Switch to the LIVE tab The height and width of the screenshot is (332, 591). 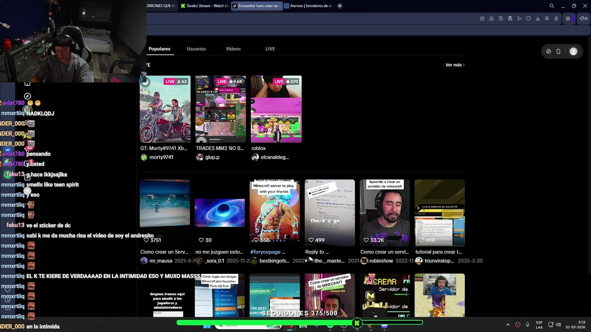tap(270, 49)
